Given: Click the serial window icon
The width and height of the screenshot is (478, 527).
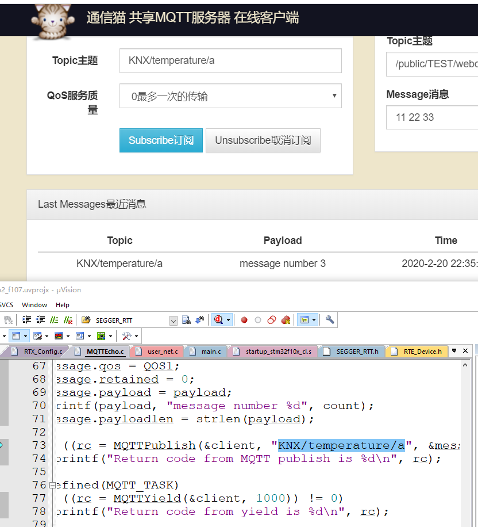Looking at the screenshot, I should pos(37,336).
